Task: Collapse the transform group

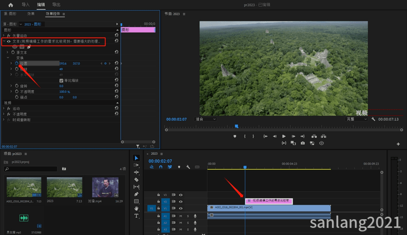Action: tap(8, 58)
